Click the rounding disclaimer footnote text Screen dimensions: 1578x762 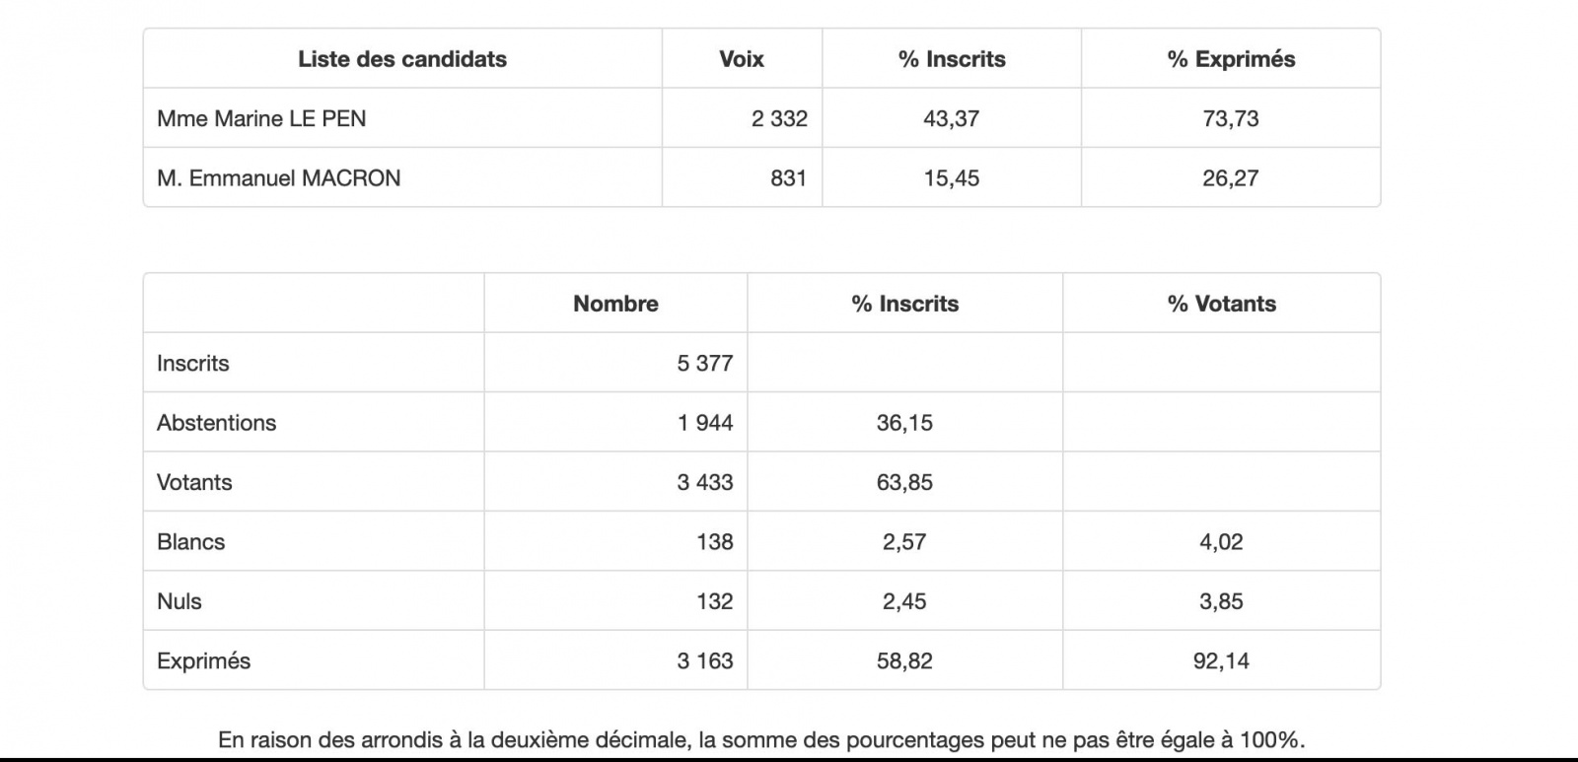coord(761,740)
